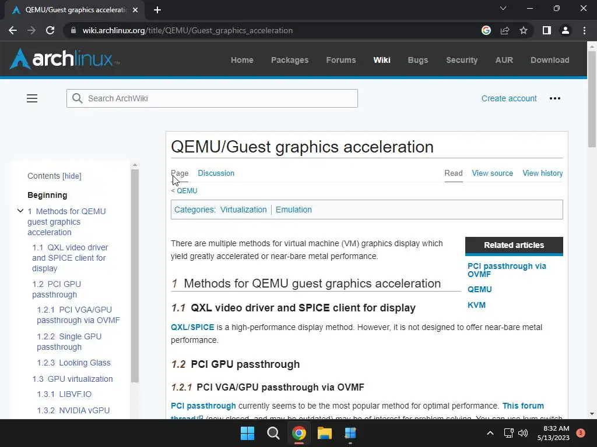
Task: Go to parent QEMU breadcrumb link
Action: tap(187, 190)
